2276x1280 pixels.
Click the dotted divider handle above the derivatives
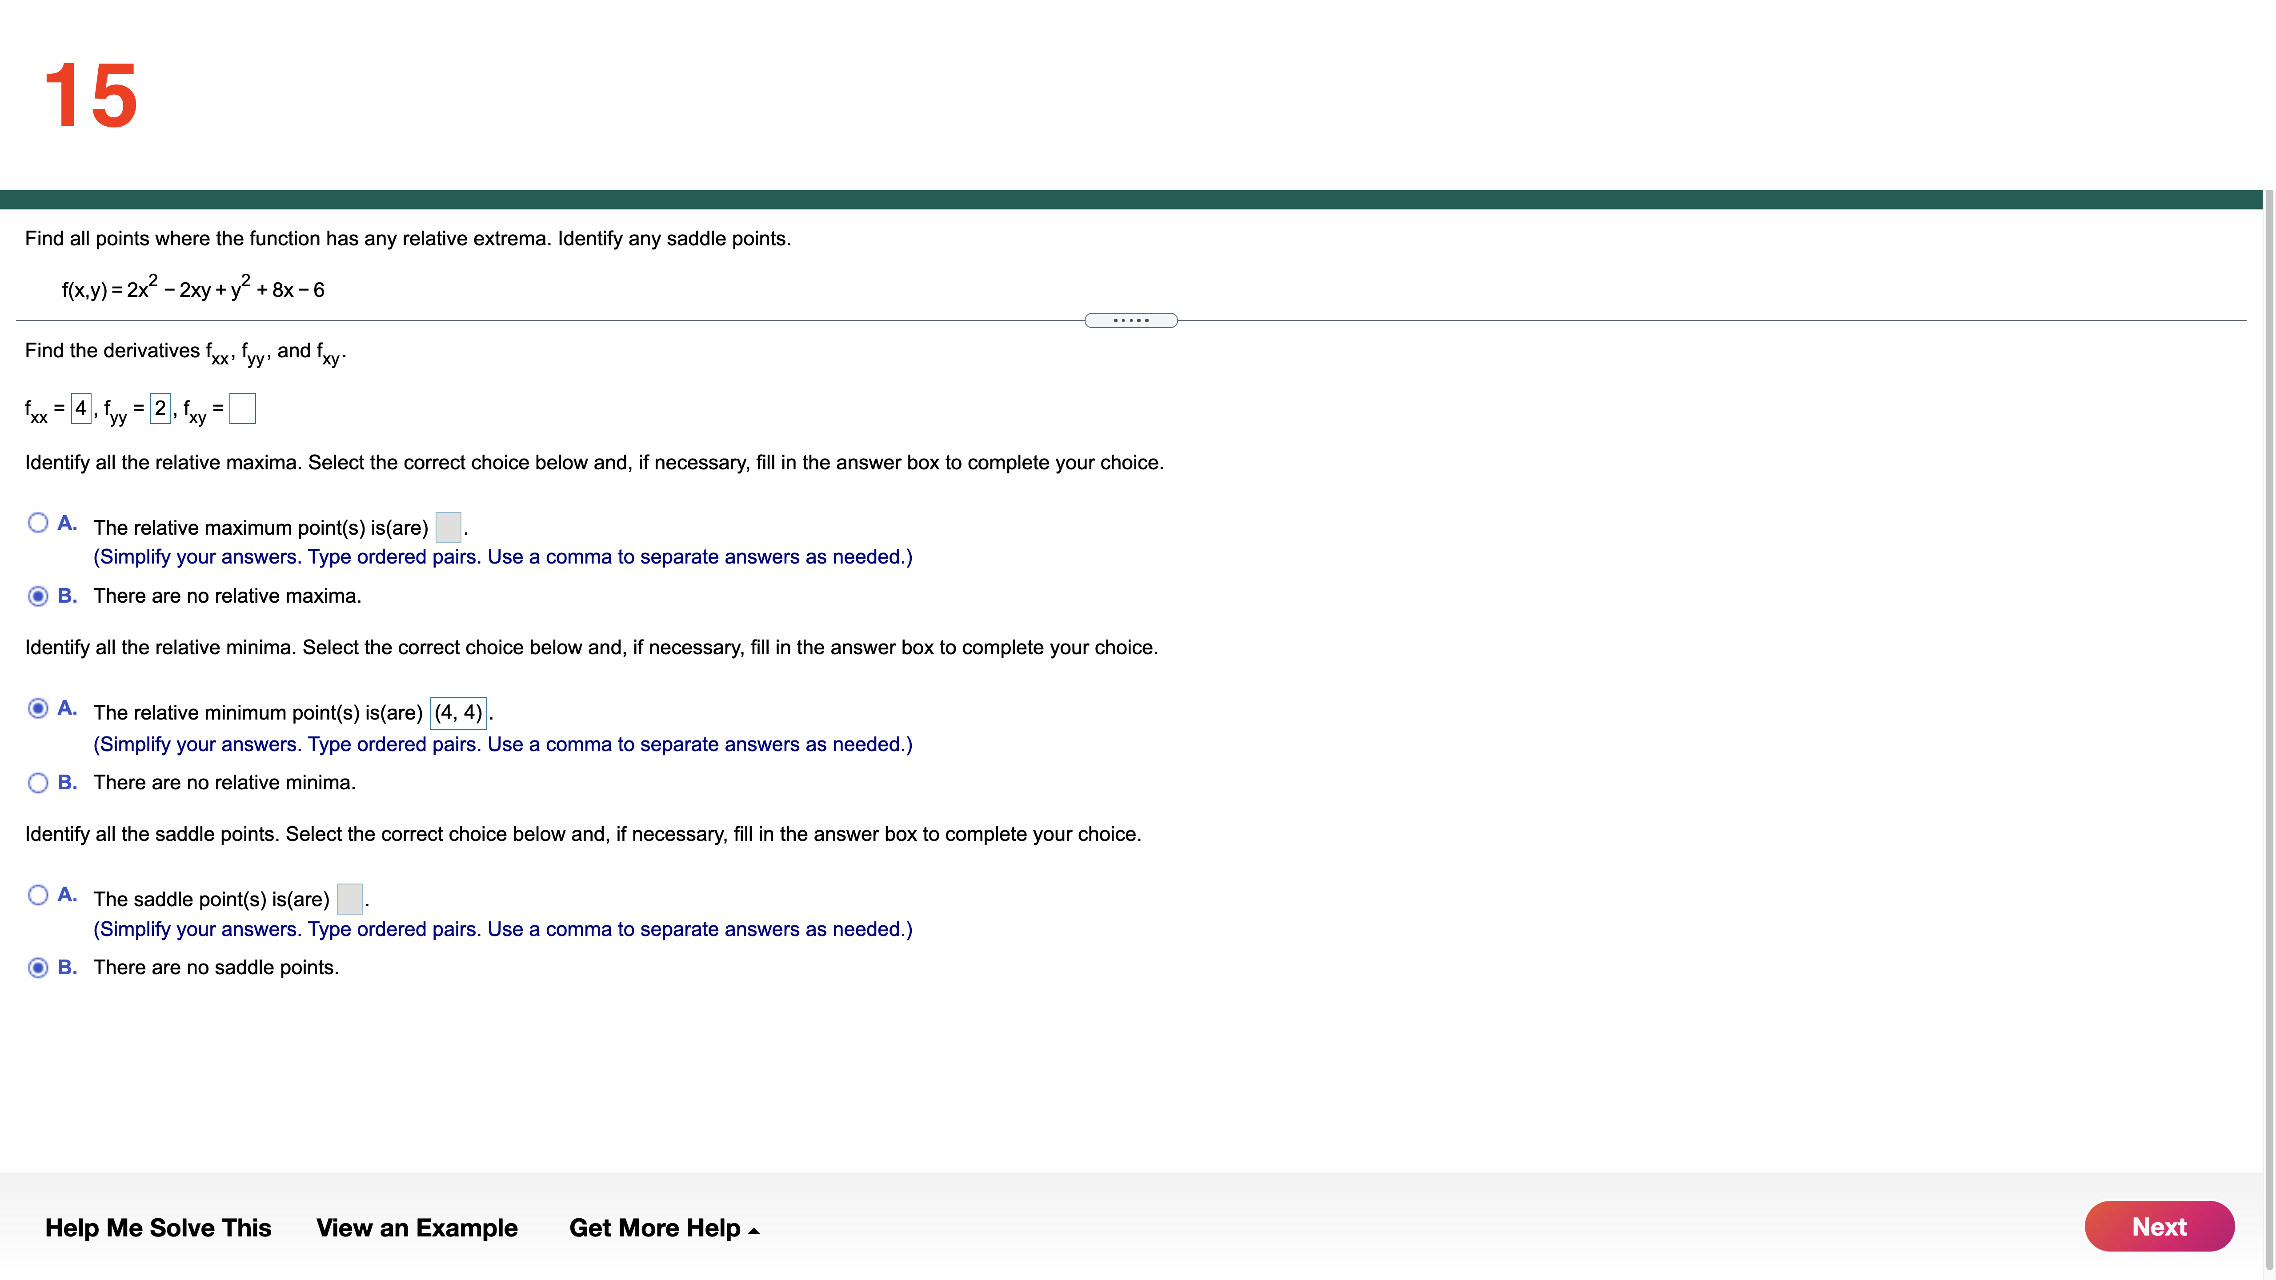point(1131,320)
